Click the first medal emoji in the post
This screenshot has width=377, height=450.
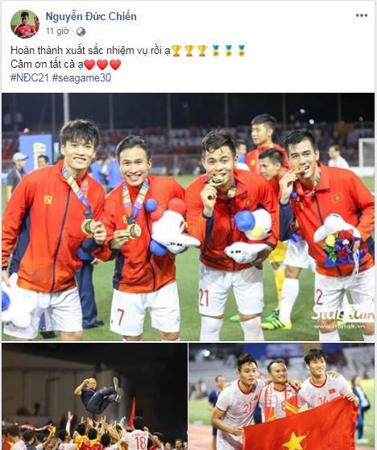(x=216, y=51)
